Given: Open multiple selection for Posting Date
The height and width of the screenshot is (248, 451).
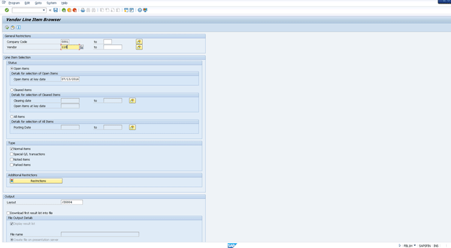Looking at the screenshot, I should 132,128.
